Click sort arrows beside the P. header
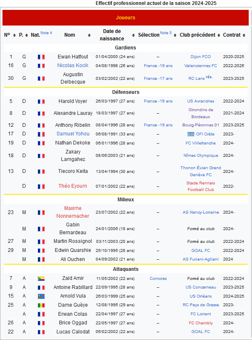 [x=27, y=35]
